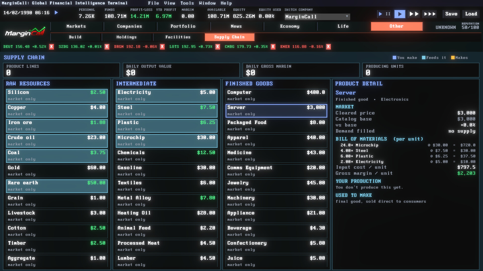
Task: Select the Computer finished good
Action: pos(276,96)
